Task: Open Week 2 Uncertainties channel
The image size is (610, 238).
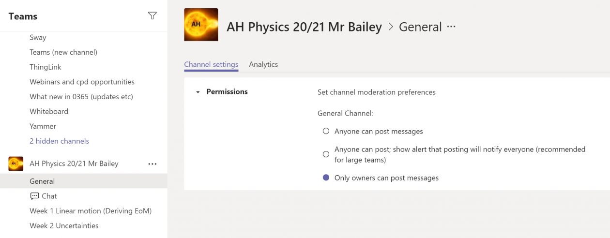Action: (x=64, y=226)
